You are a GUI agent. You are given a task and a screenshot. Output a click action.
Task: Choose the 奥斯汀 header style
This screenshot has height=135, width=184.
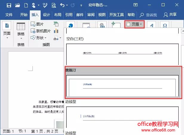[x=123, y=82]
